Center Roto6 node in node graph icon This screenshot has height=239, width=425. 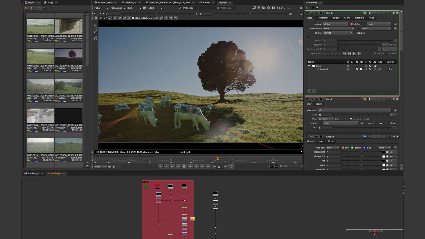[312, 13]
